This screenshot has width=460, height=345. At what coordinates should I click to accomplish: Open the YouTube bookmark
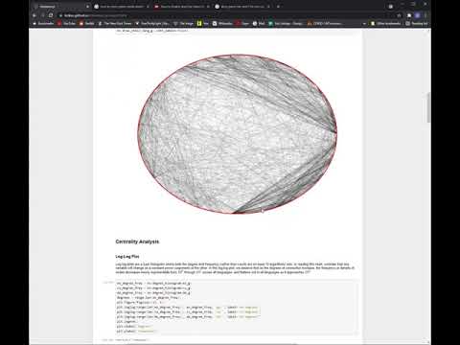pos(66,23)
